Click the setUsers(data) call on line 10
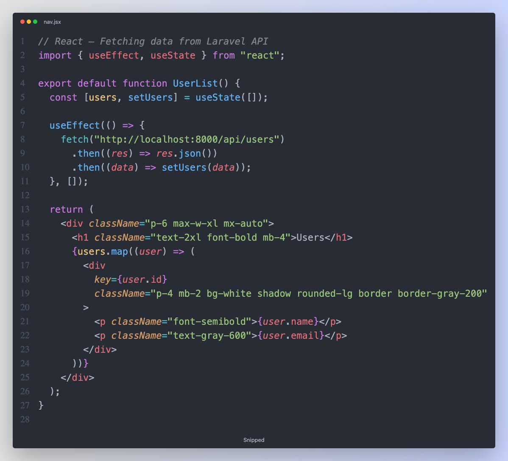The image size is (508, 461). 204,167
